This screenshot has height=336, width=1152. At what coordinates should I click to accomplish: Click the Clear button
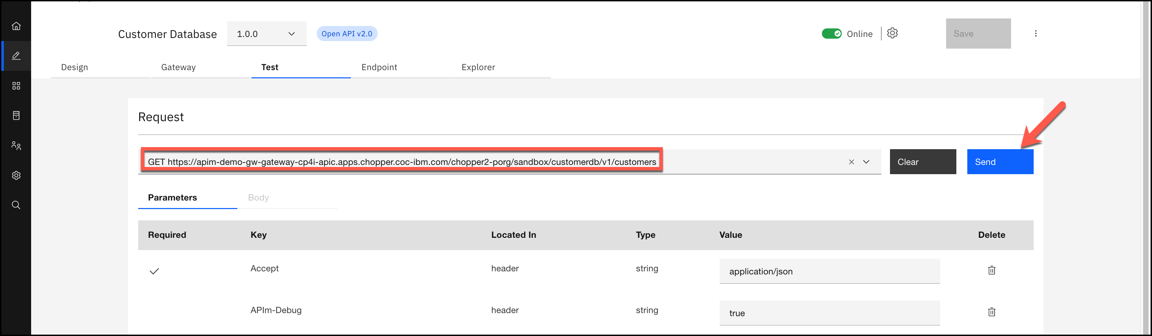click(x=922, y=161)
